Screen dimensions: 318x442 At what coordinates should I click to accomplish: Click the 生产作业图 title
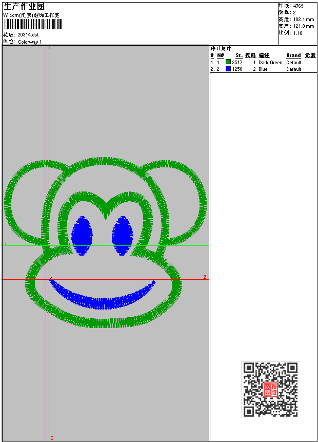coord(24,7)
